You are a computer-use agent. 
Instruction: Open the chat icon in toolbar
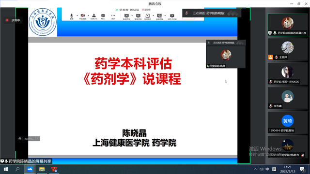click(103, 16)
